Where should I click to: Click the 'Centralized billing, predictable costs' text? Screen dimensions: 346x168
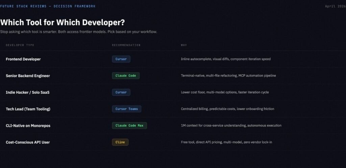227,109
